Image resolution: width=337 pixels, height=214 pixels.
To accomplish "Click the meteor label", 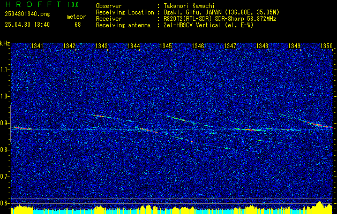I will [76, 17].
